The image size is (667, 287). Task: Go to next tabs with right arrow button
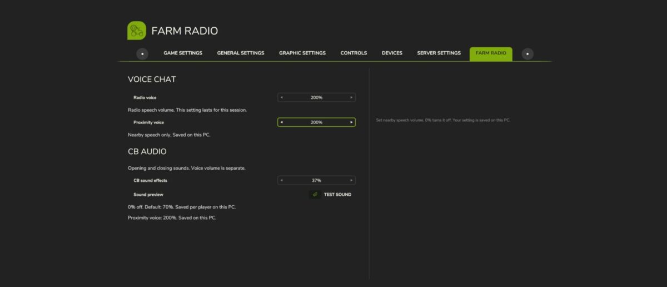click(x=527, y=53)
